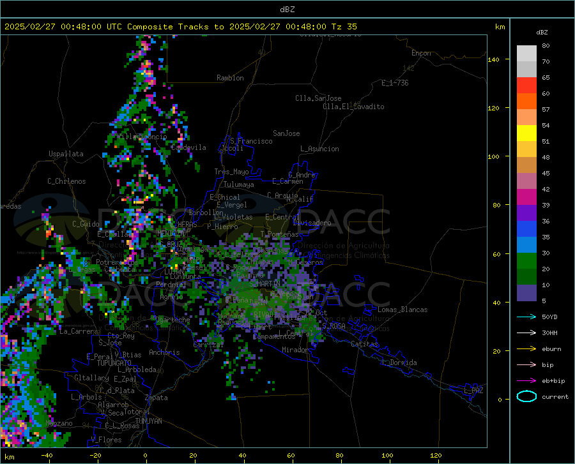The height and width of the screenshot is (464, 575).
Task: Click the 'dBZ' heading above the color scale
Action: (542, 32)
